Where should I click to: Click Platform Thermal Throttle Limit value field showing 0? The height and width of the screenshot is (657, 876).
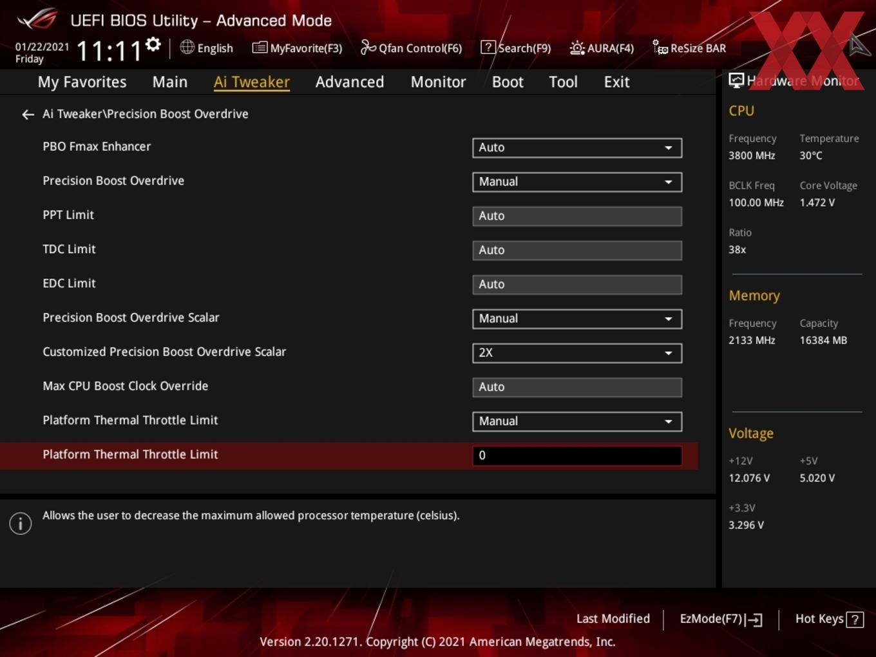pos(577,455)
